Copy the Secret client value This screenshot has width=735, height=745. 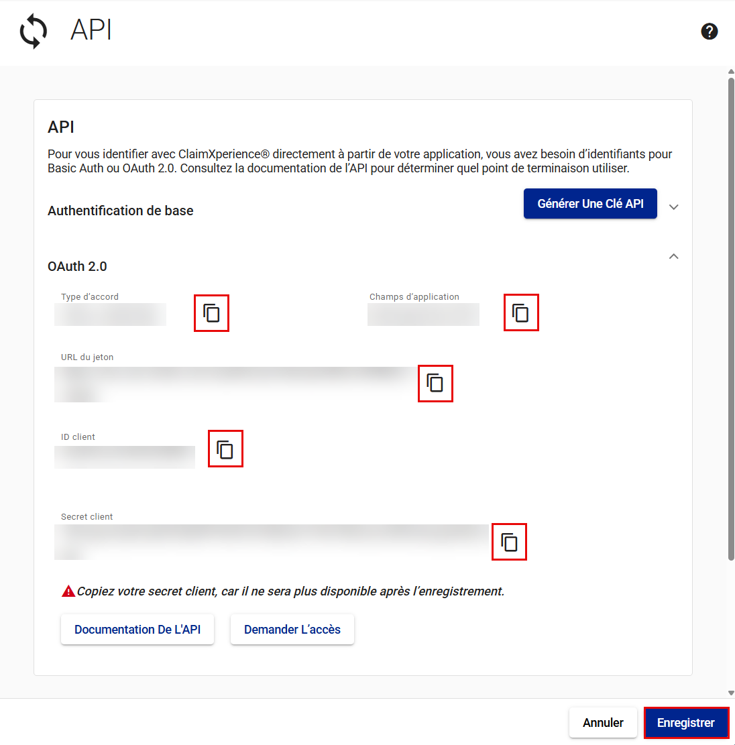(509, 542)
